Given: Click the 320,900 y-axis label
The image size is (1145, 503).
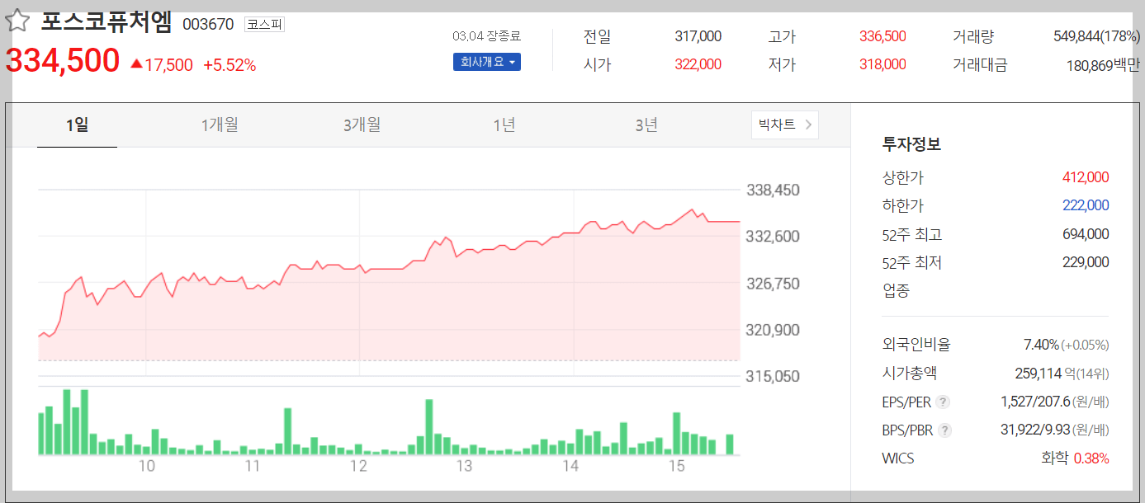Looking at the screenshot, I should pyautogui.click(x=773, y=330).
